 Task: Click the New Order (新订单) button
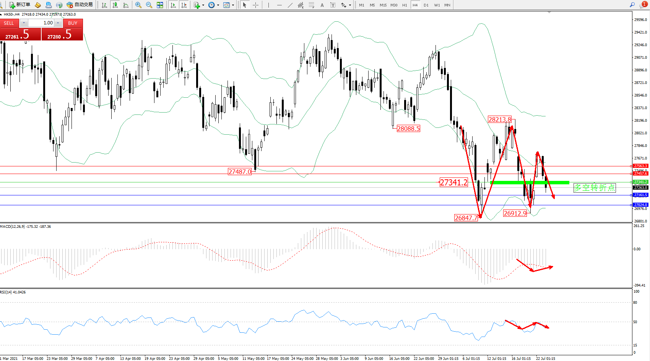click(x=19, y=5)
